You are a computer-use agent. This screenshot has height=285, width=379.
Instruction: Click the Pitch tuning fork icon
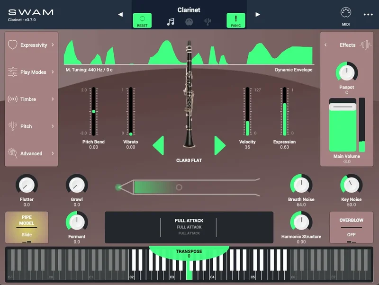pos(13,126)
